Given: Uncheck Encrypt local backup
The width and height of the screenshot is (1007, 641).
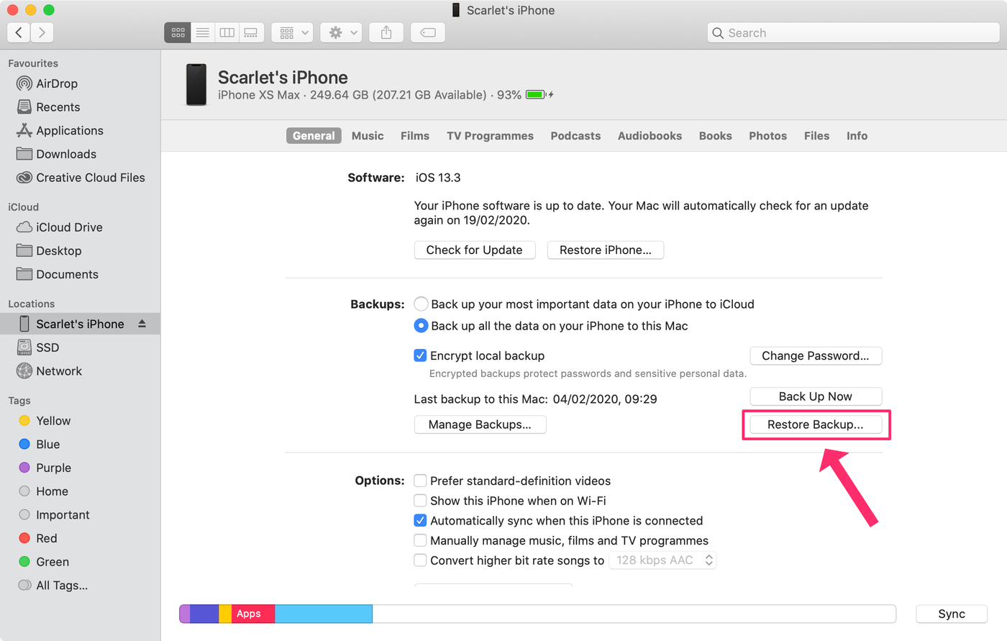Looking at the screenshot, I should (x=421, y=355).
